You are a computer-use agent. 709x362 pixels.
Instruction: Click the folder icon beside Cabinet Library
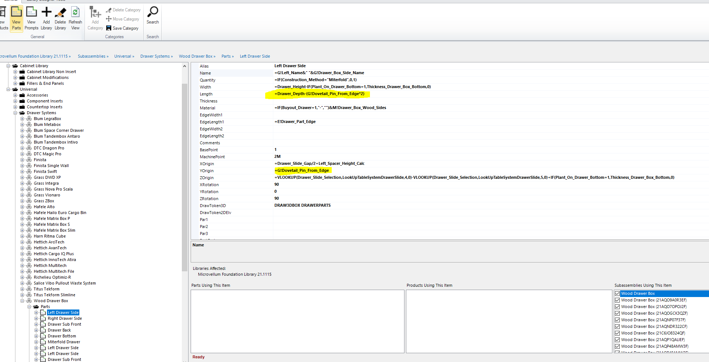[x=15, y=66]
